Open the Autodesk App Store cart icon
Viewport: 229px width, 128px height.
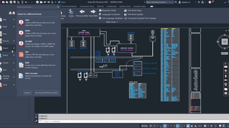(x=199, y=2)
